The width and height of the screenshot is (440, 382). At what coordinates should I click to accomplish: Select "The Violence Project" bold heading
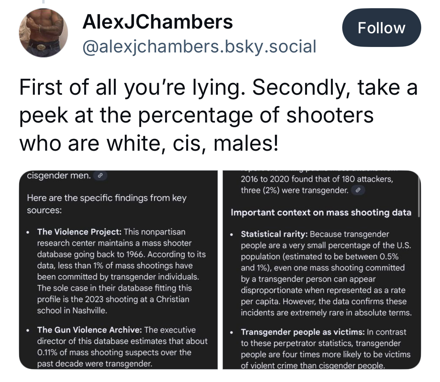click(x=80, y=232)
